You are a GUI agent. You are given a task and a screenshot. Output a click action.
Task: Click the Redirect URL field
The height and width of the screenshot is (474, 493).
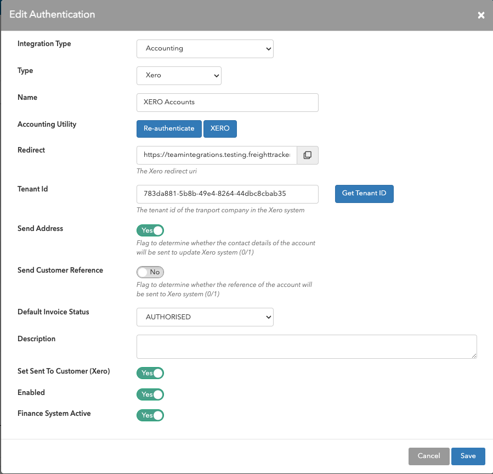(x=217, y=155)
